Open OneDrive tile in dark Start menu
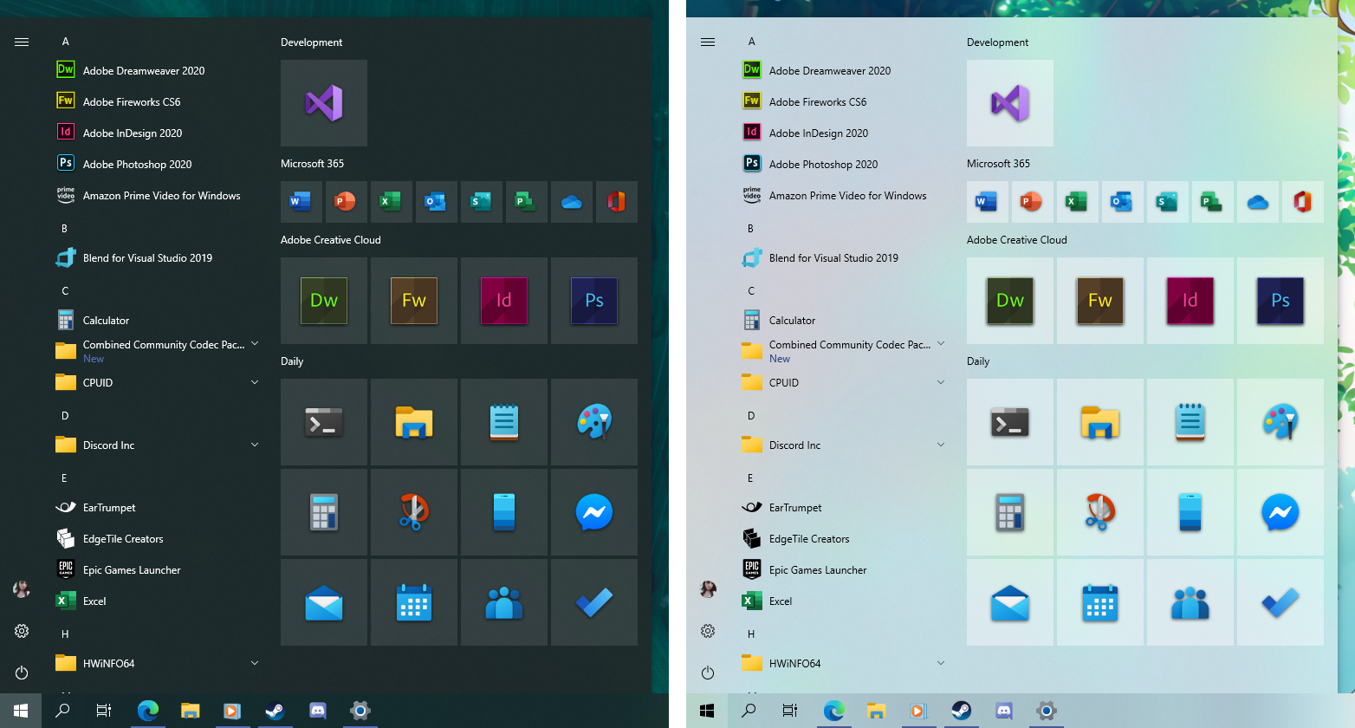This screenshot has width=1355, height=728. 572,202
